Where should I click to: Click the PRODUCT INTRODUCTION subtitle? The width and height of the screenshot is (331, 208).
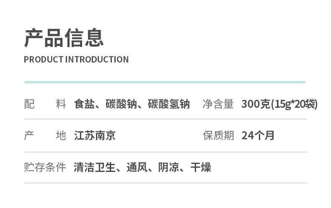[76, 60]
